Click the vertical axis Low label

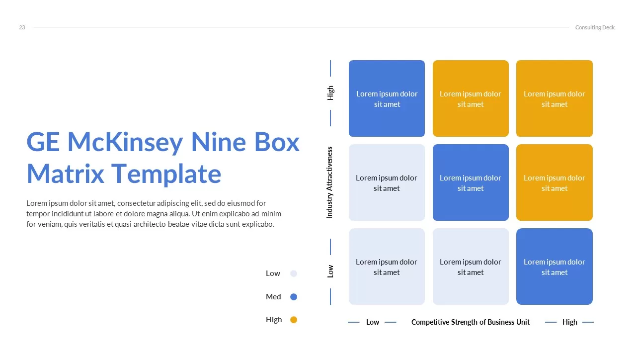[330, 271]
